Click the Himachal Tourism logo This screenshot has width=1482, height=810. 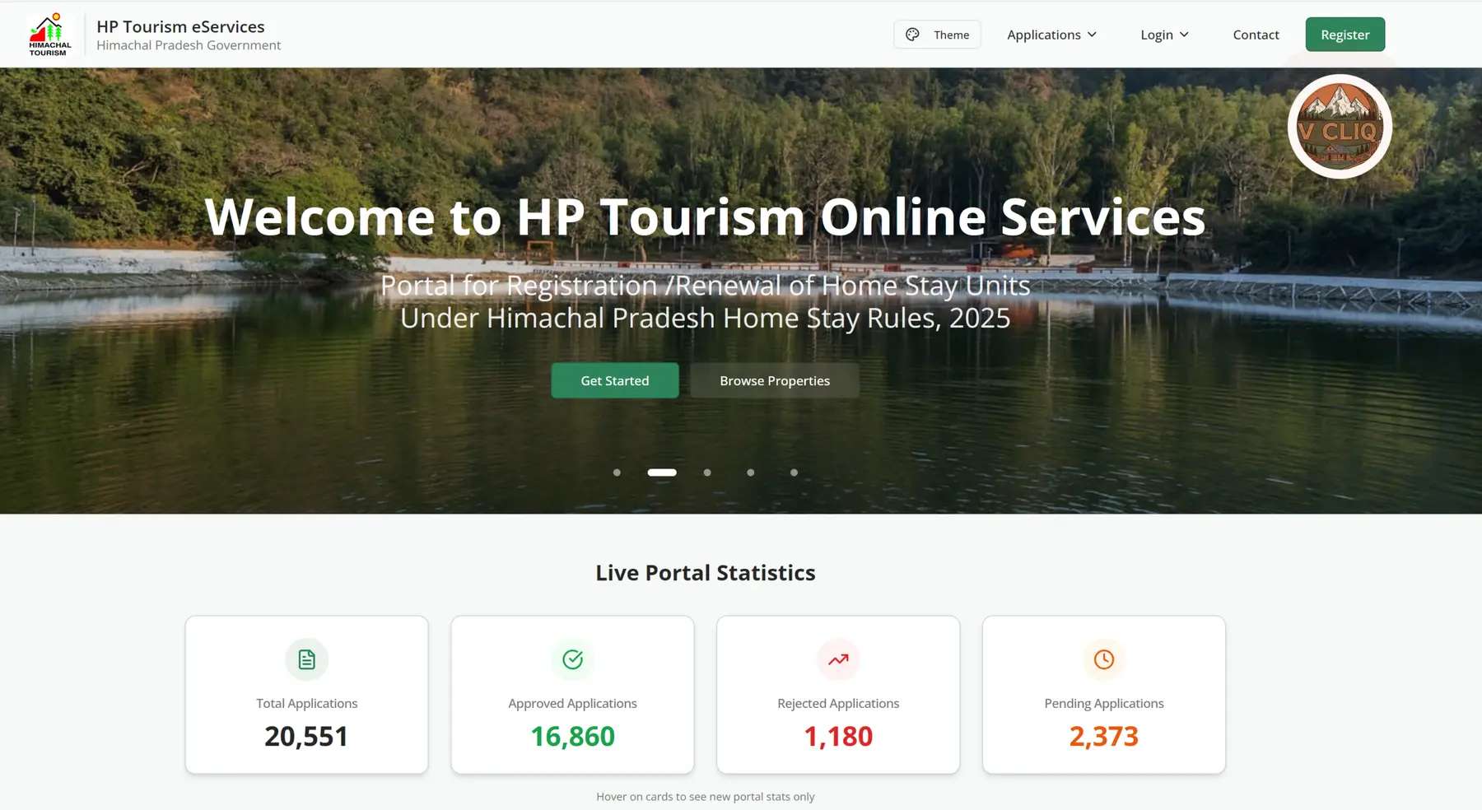tap(49, 34)
